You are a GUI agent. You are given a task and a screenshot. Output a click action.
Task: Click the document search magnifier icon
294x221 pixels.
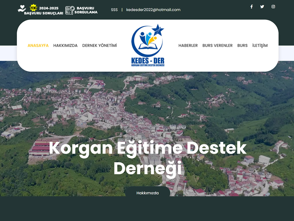pos(69,10)
